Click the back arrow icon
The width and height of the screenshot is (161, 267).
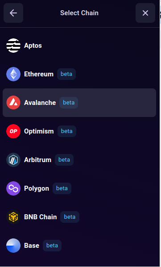point(13,13)
